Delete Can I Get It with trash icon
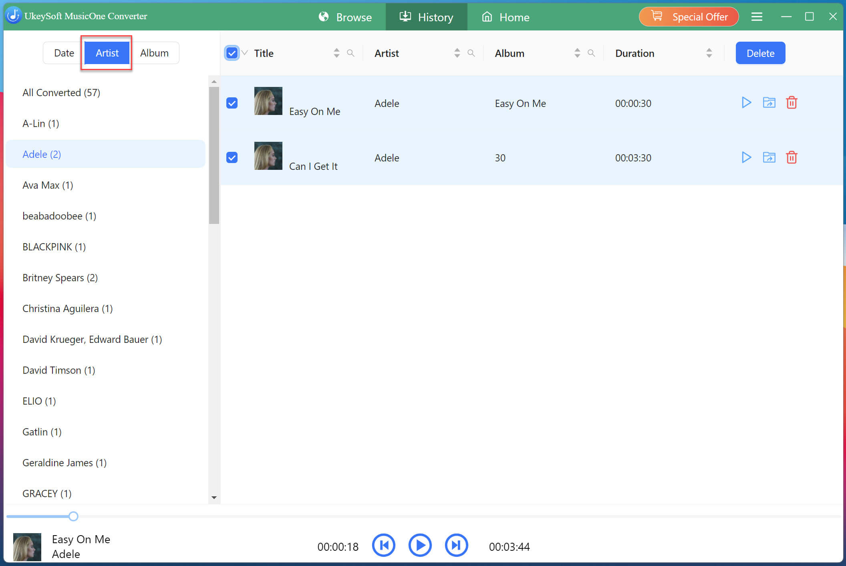This screenshot has width=846, height=566. coord(792,157)
